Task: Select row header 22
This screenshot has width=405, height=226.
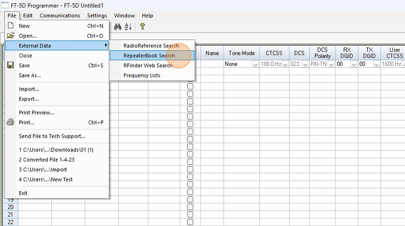Action: click(10, 222)
